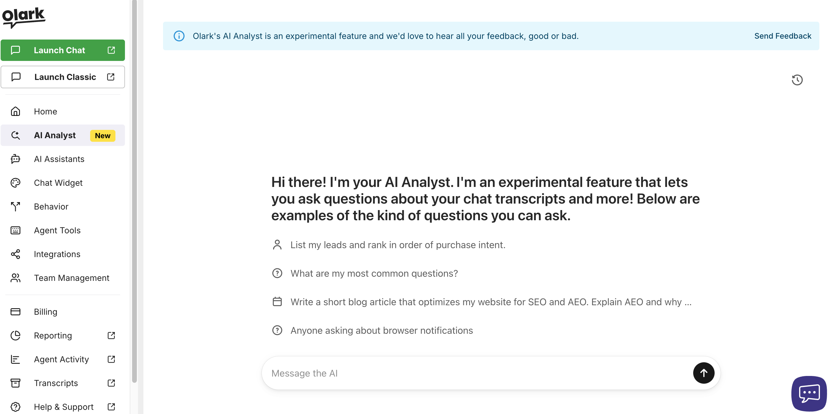Navigate to Home in the sidebar
This screenshot has width=836, height=414.
(x=45, y=111)
